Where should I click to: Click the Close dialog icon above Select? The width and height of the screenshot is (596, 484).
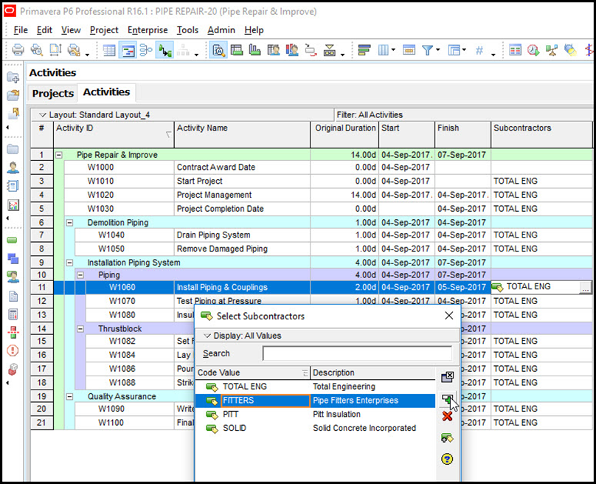447,377
